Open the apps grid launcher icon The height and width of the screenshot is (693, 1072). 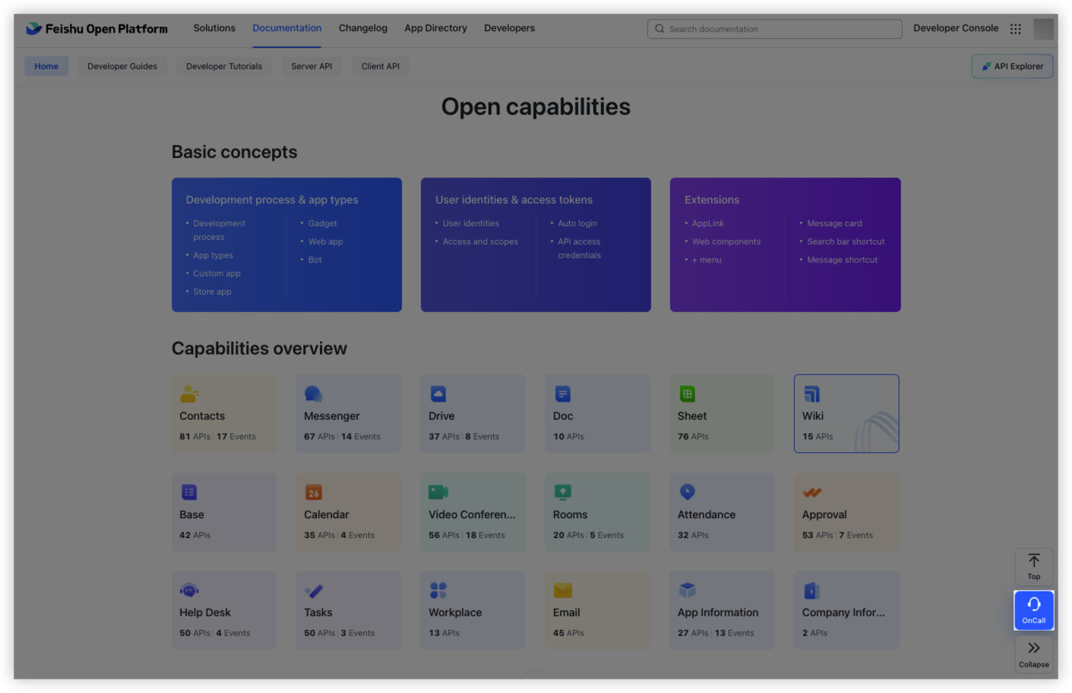pos(1015,29)
